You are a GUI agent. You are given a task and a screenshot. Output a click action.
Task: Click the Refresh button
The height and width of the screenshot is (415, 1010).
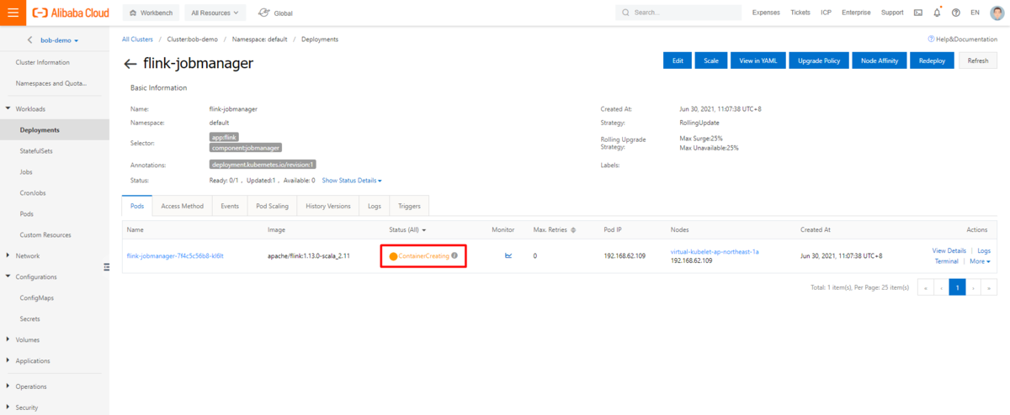[x=978, y=60]
